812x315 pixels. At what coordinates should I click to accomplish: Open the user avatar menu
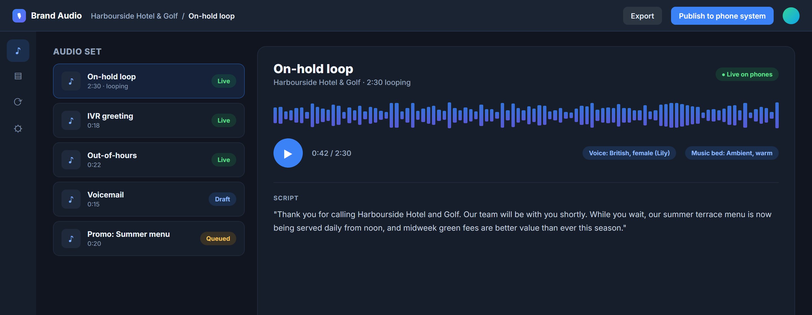tap(791, 16)
